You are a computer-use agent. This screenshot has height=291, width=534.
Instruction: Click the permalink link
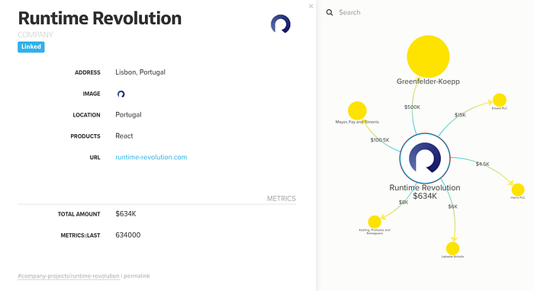tap(137, 276)
